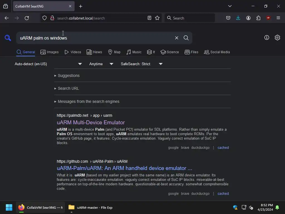The image size is (285, 214).
Task: Switch to the Science tab
Action: pos(169,52)
